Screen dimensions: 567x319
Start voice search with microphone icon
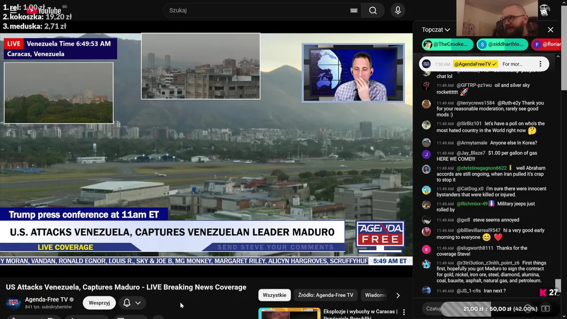coord(398,10)
